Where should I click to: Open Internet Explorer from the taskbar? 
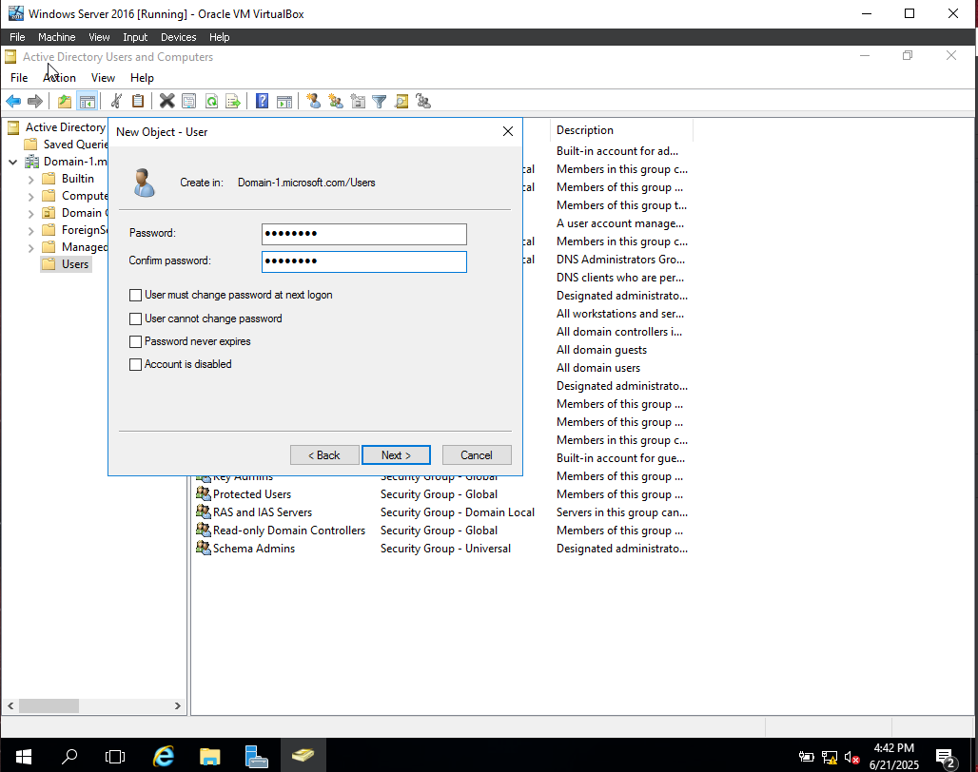pyautogui.click(x=164, y=757)
